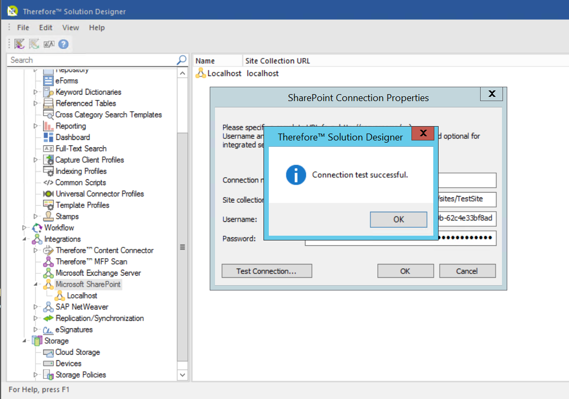Click OK in SharePoint Connection Properties

pos(406,271)
